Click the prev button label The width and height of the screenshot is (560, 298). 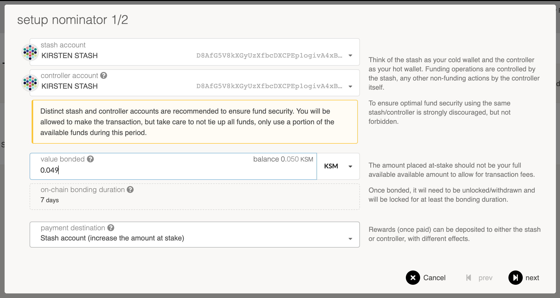click(485, 278)
